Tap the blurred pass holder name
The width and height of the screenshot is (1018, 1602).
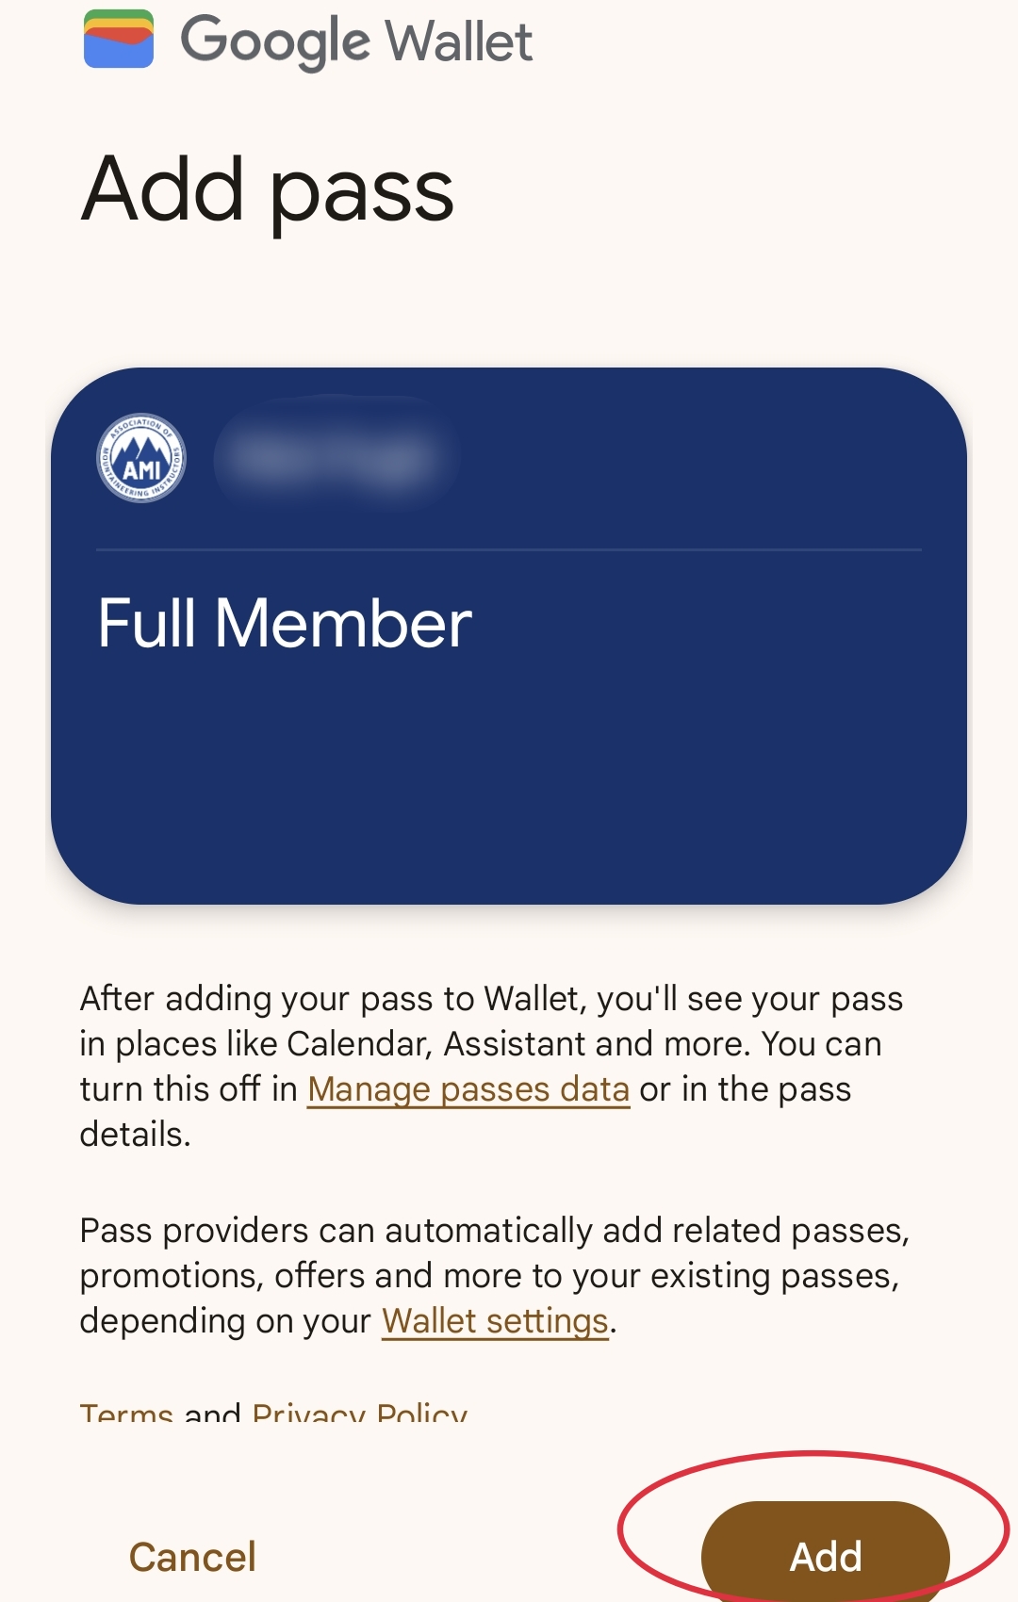[x=336, y=458]
